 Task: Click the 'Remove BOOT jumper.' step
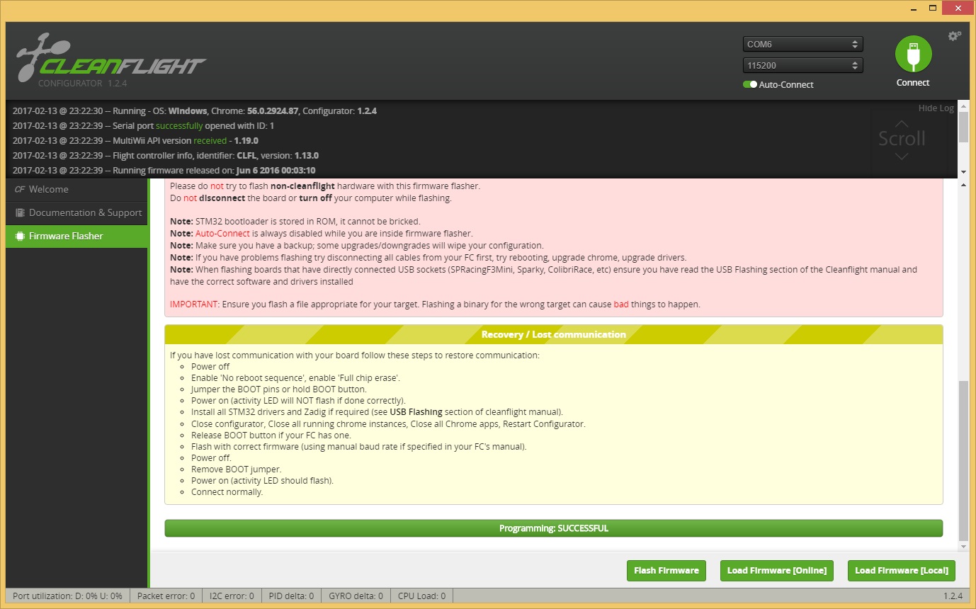236,469
